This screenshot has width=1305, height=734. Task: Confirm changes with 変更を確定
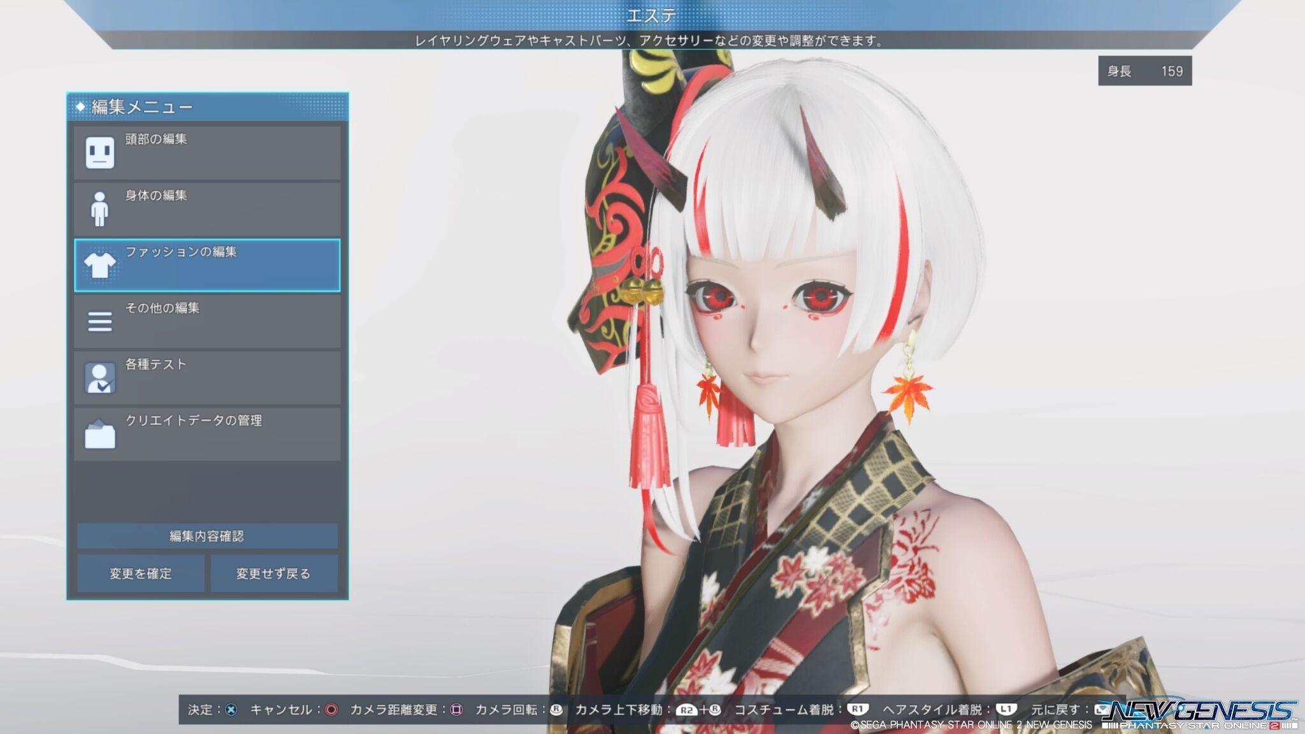[x=141, y=573]
